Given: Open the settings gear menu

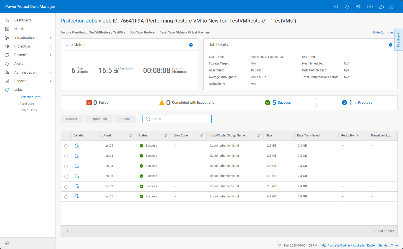Looking at the screenshot, I should [x=358, y=7].
